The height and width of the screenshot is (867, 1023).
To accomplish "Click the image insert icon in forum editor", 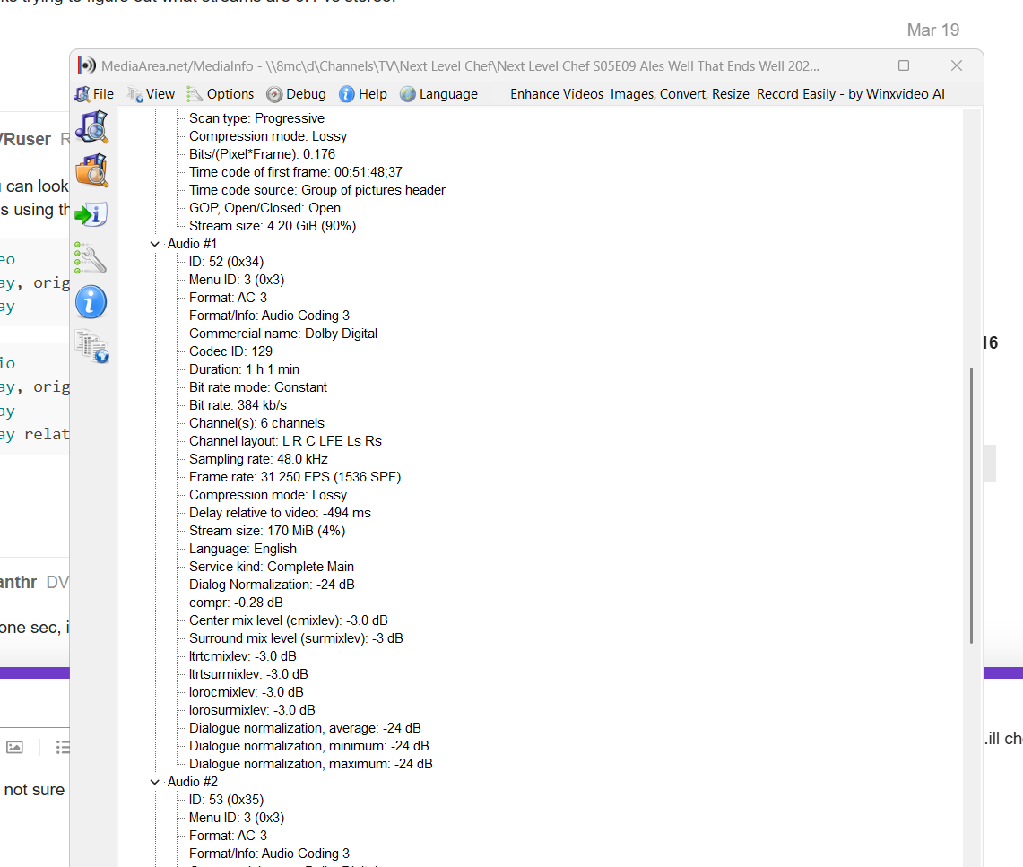I will (x=14, y=747).
